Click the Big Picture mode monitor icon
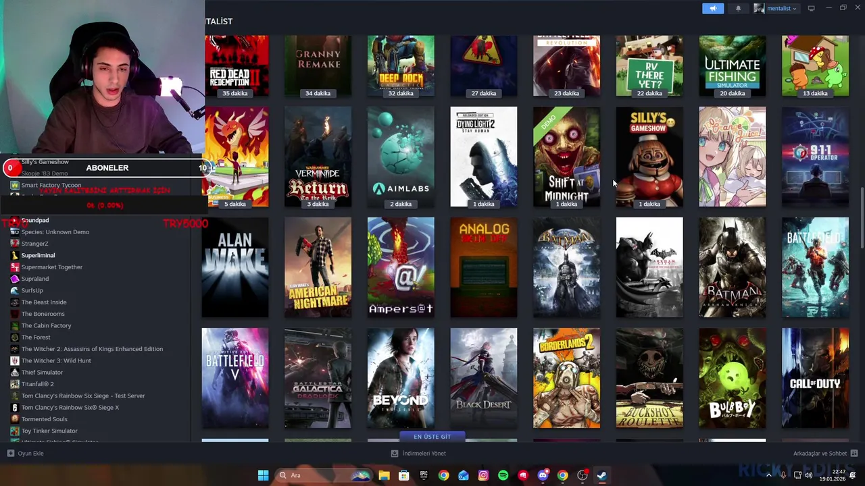This screenshot has width=865, height=486. tap(811, 8)
